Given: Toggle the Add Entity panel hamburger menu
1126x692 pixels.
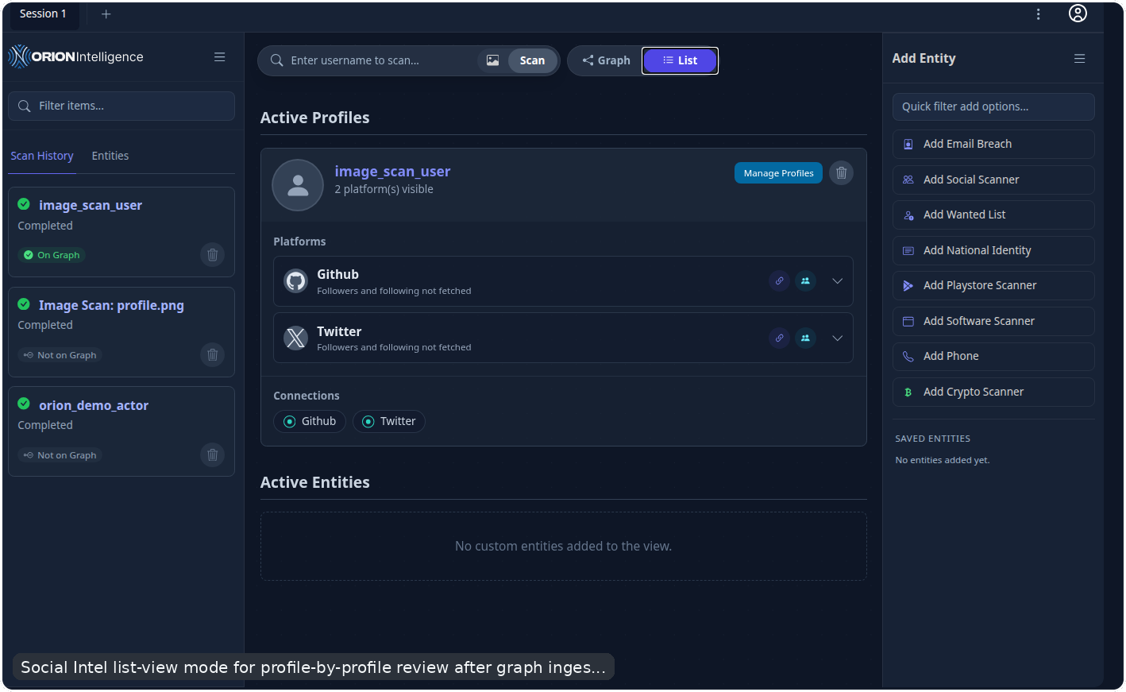Looking at the screenshot, I should 1080,59.
